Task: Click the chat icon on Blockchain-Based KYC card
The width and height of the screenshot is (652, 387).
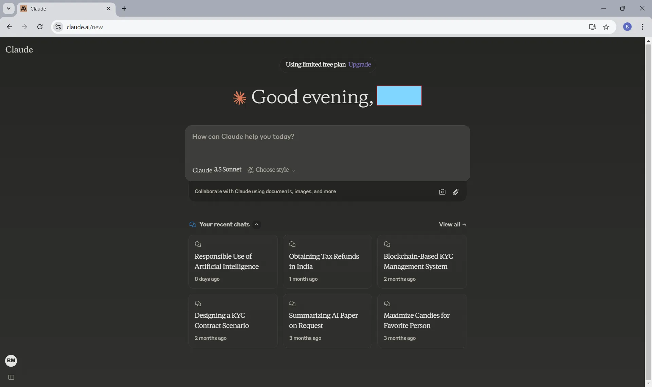Action: (387, 244)
